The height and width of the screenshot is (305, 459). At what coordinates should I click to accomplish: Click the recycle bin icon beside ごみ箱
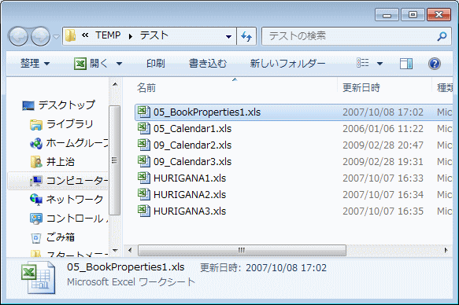(36, 238)
